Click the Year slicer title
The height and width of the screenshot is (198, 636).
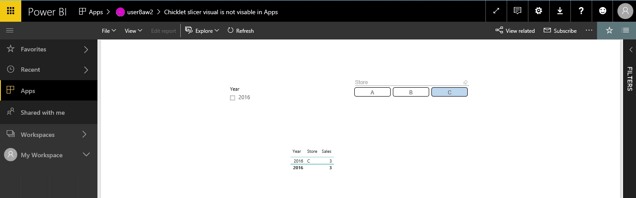(235, 89)
